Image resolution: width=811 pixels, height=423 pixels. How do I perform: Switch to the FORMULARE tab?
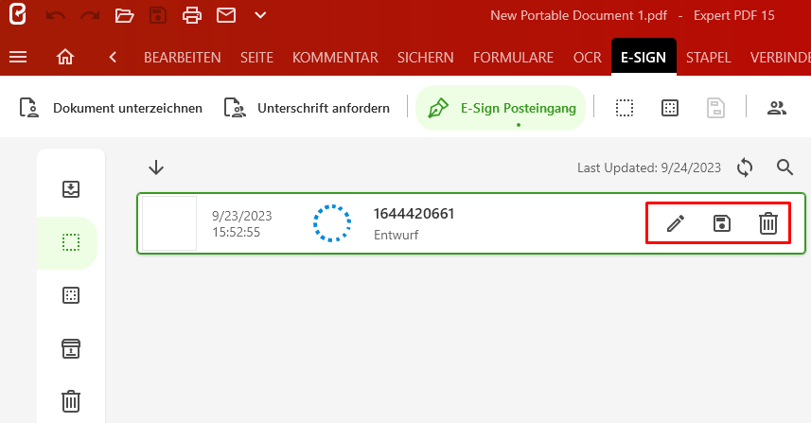[513, 57]
